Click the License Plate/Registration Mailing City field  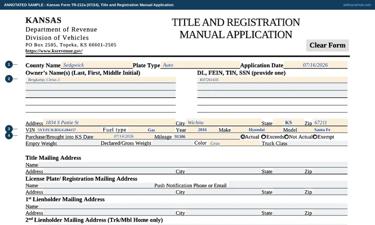224,192
